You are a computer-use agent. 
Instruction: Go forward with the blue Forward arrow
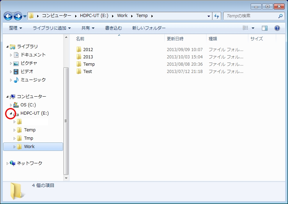(x=18, y=16)
